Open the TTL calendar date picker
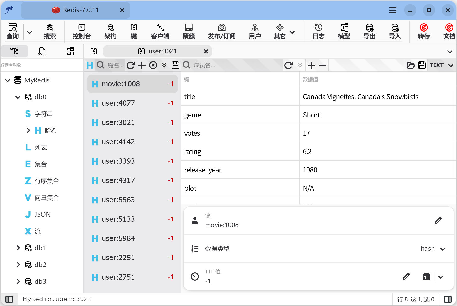Screen dimensions: 457x306 pos(426,277)
